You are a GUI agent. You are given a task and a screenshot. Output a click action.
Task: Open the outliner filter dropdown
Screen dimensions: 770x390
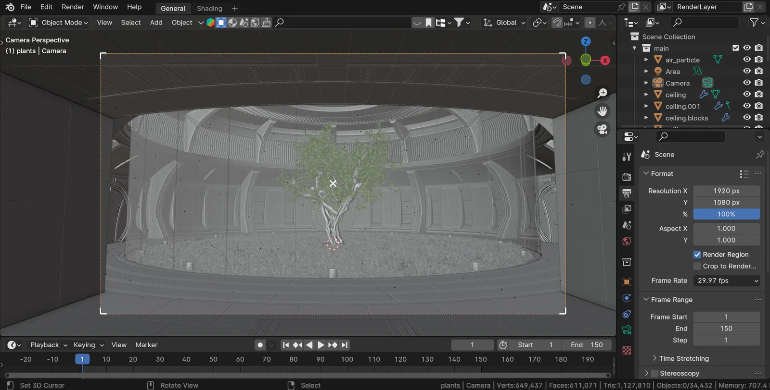click(757, 23)
